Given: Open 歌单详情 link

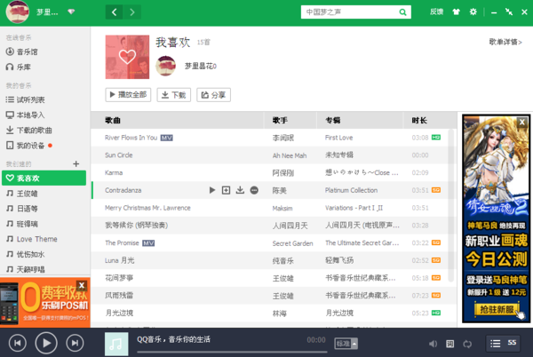Looking at the screenshot, I should (505, 42).
